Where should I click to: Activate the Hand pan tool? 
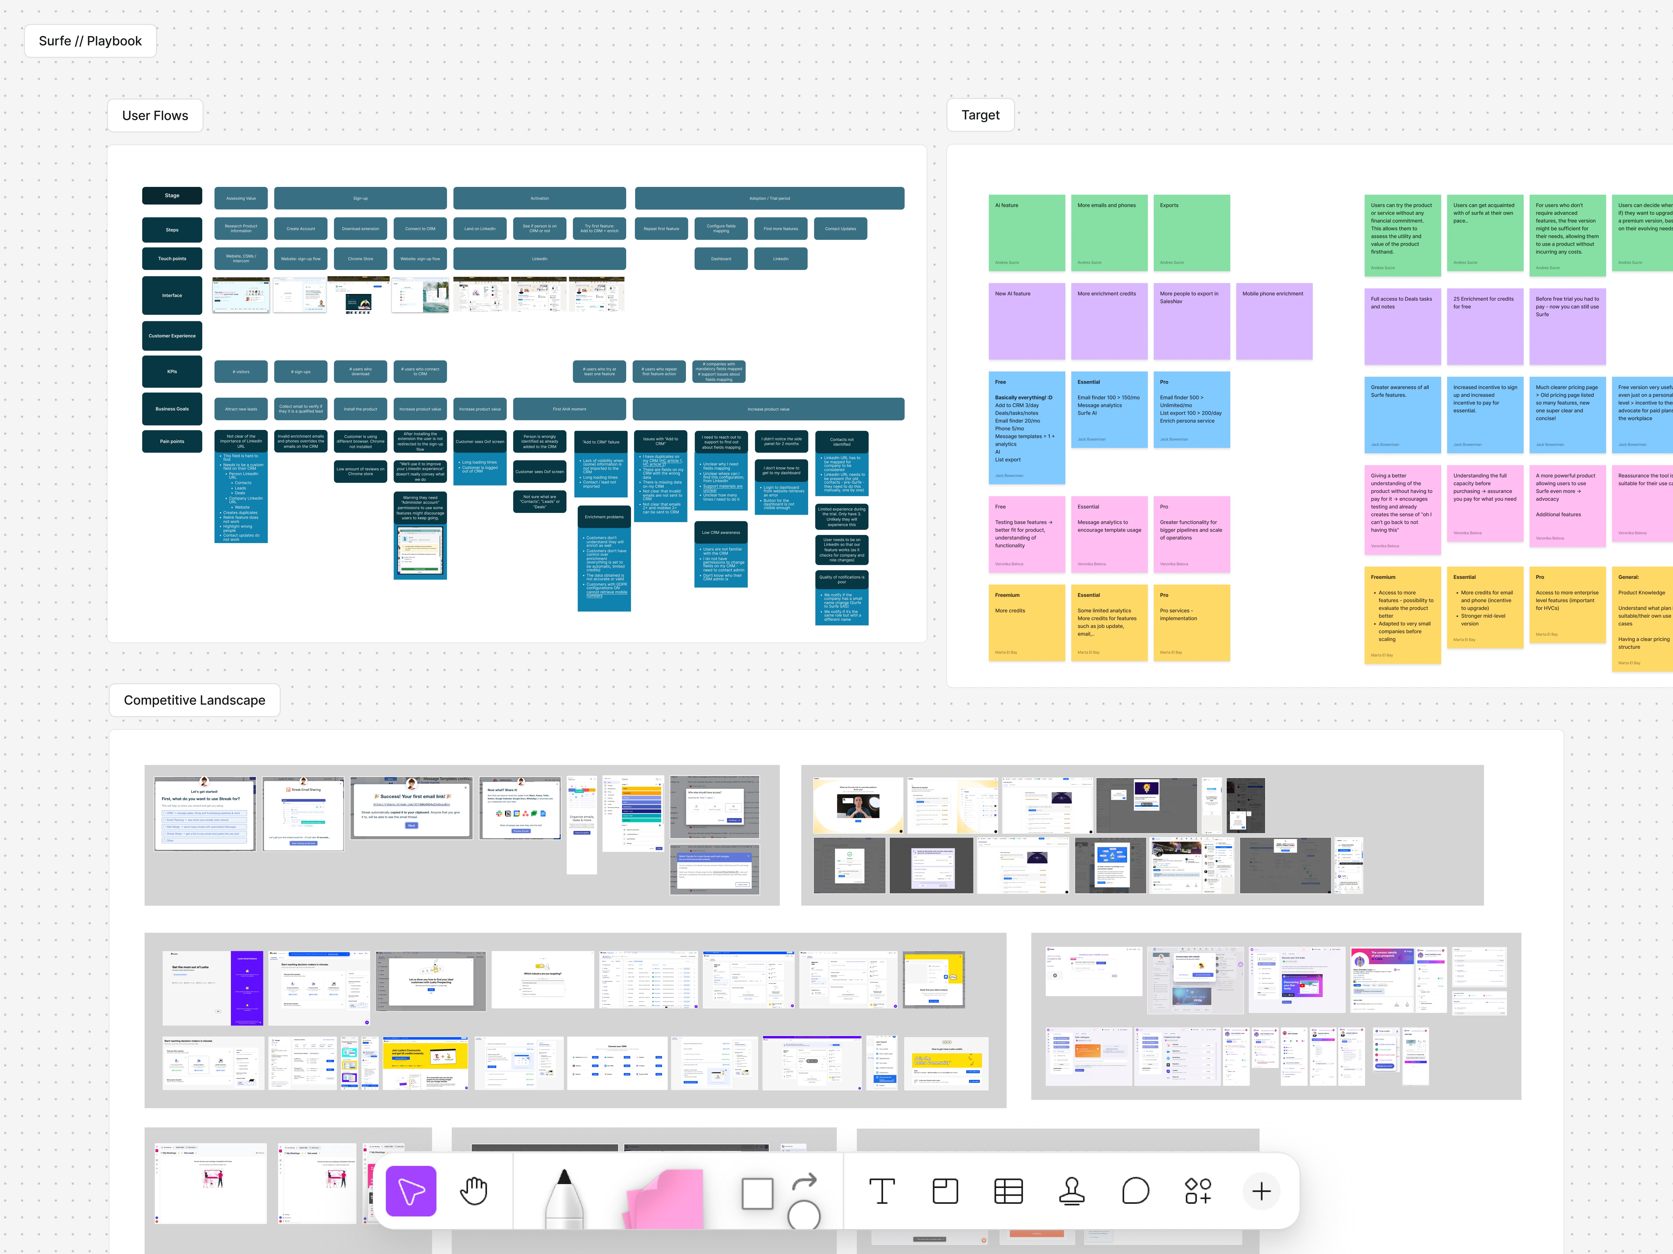pos(474,1190)
